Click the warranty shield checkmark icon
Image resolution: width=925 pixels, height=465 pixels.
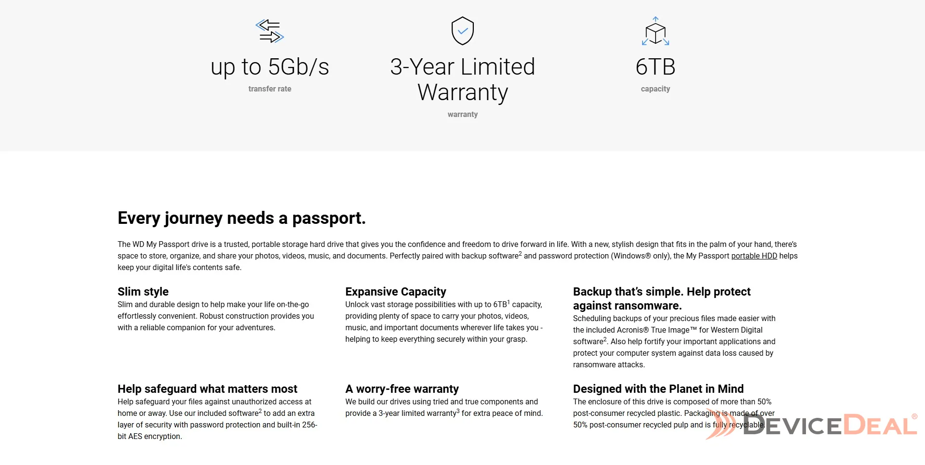pyautogui.click(x=463, y=31)
